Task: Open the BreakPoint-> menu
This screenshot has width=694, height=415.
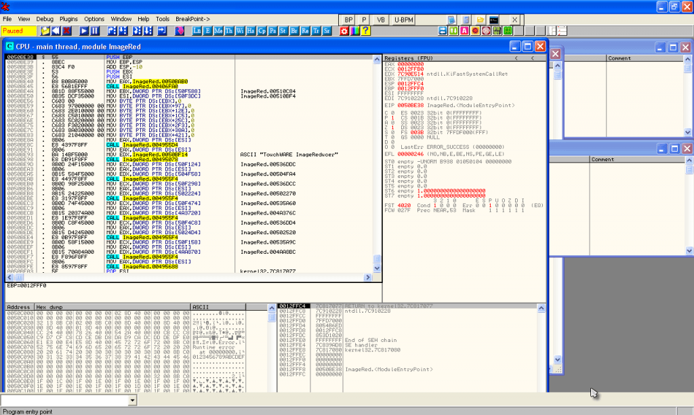Action: [x=194, y=19]
